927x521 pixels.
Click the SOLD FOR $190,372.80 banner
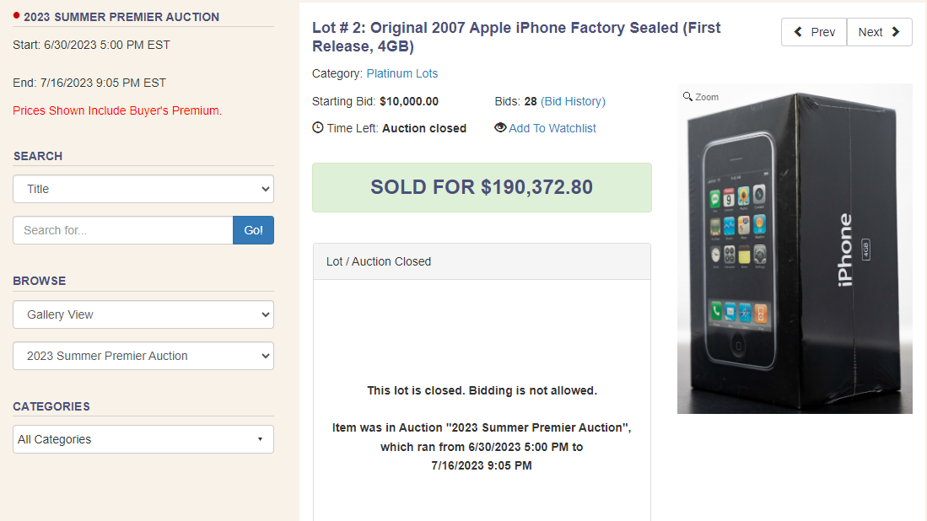[482, 187]
